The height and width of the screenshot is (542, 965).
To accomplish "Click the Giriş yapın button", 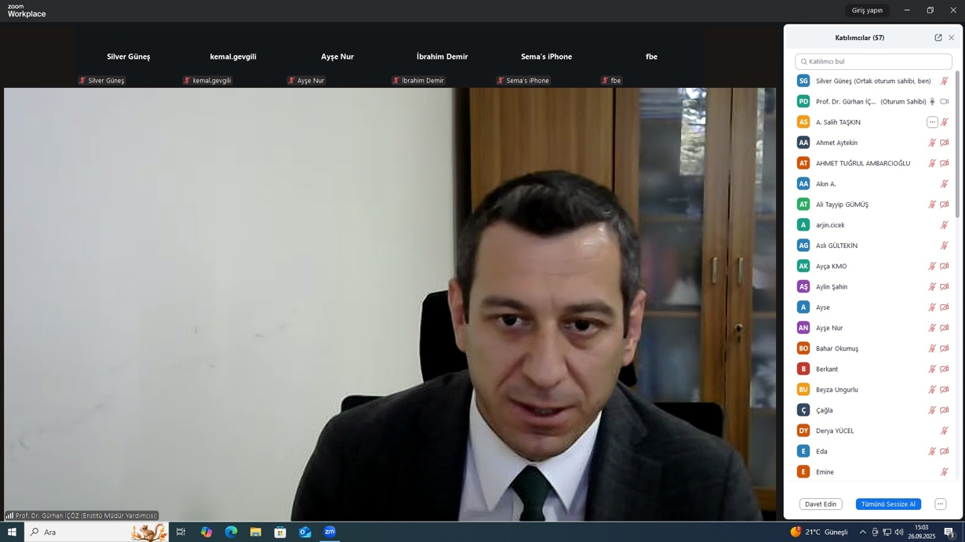I will 868,10.
